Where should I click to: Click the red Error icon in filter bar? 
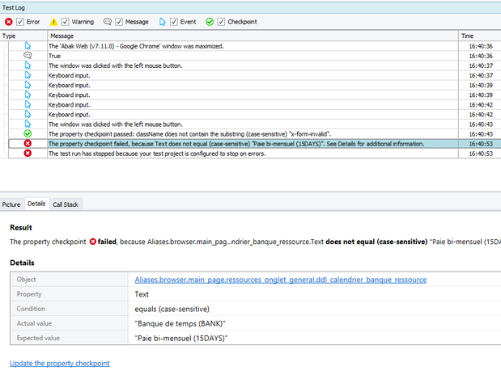9,22
